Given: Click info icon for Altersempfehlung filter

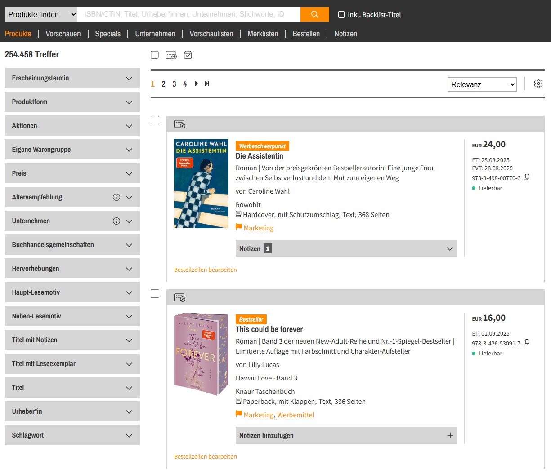Looking at the screenshot, I should point(116,197).
